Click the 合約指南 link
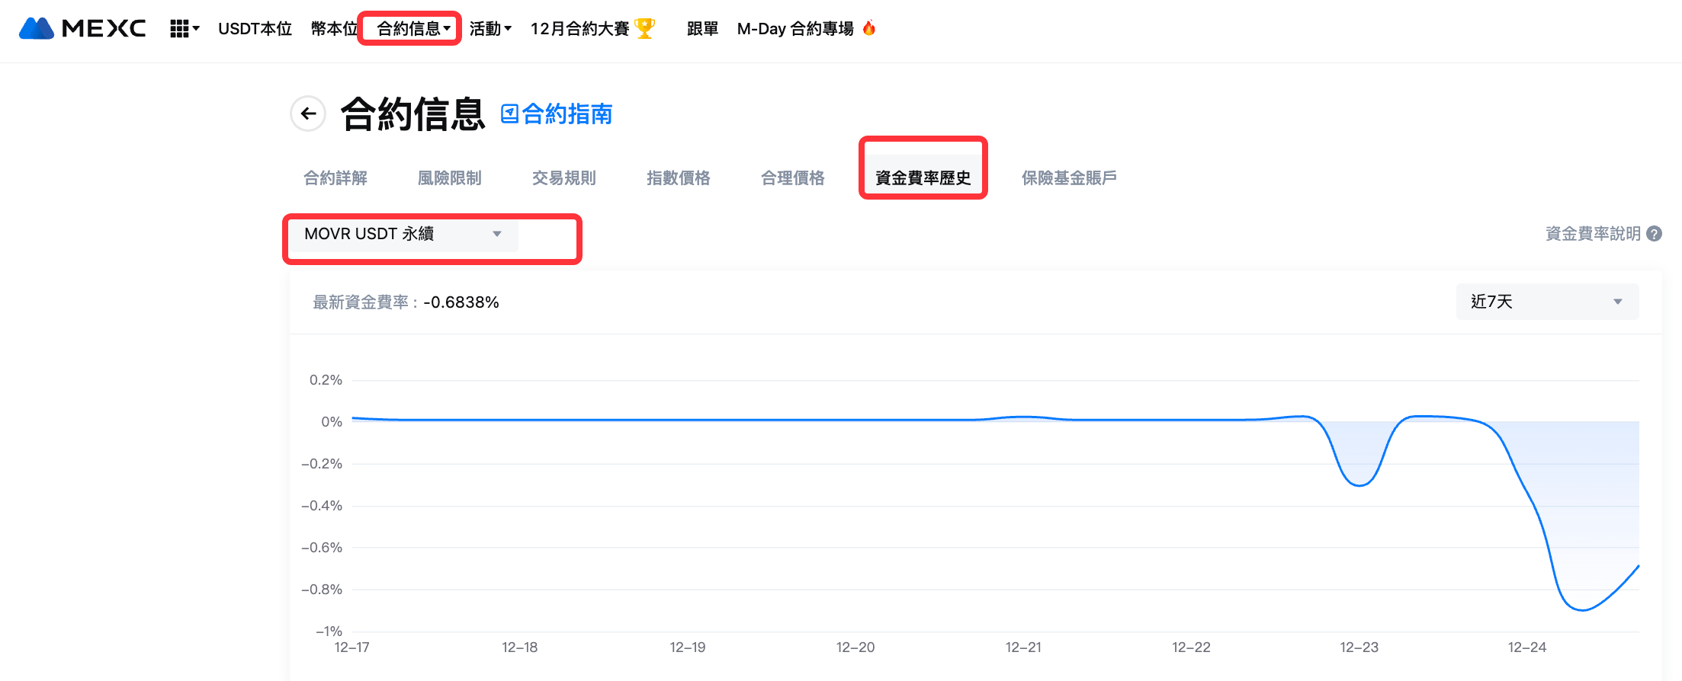 point(567,114)
